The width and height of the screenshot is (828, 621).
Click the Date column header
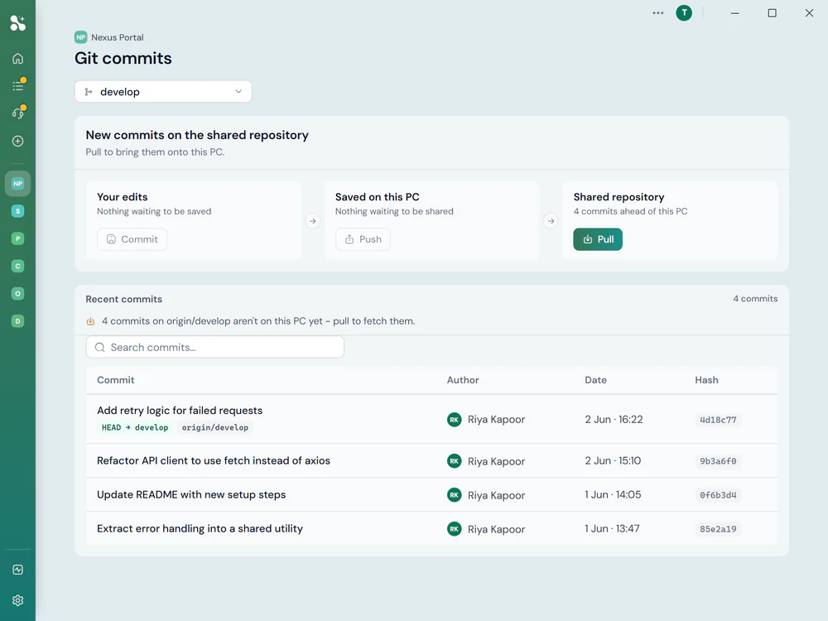595,380
